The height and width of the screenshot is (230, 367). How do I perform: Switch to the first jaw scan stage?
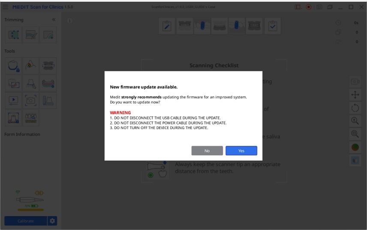[x=185, y=26]
